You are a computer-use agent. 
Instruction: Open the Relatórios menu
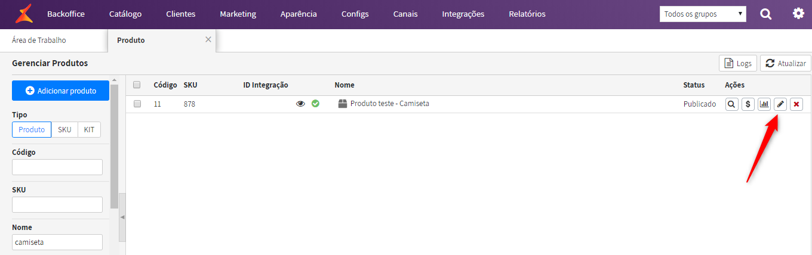(527, 14)
